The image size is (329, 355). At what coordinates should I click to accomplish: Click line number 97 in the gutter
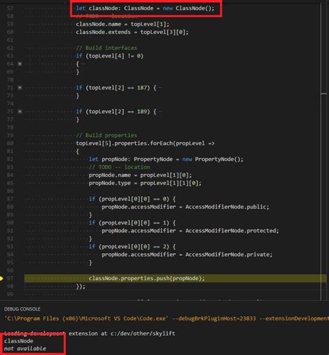click(x=10, y=279)
